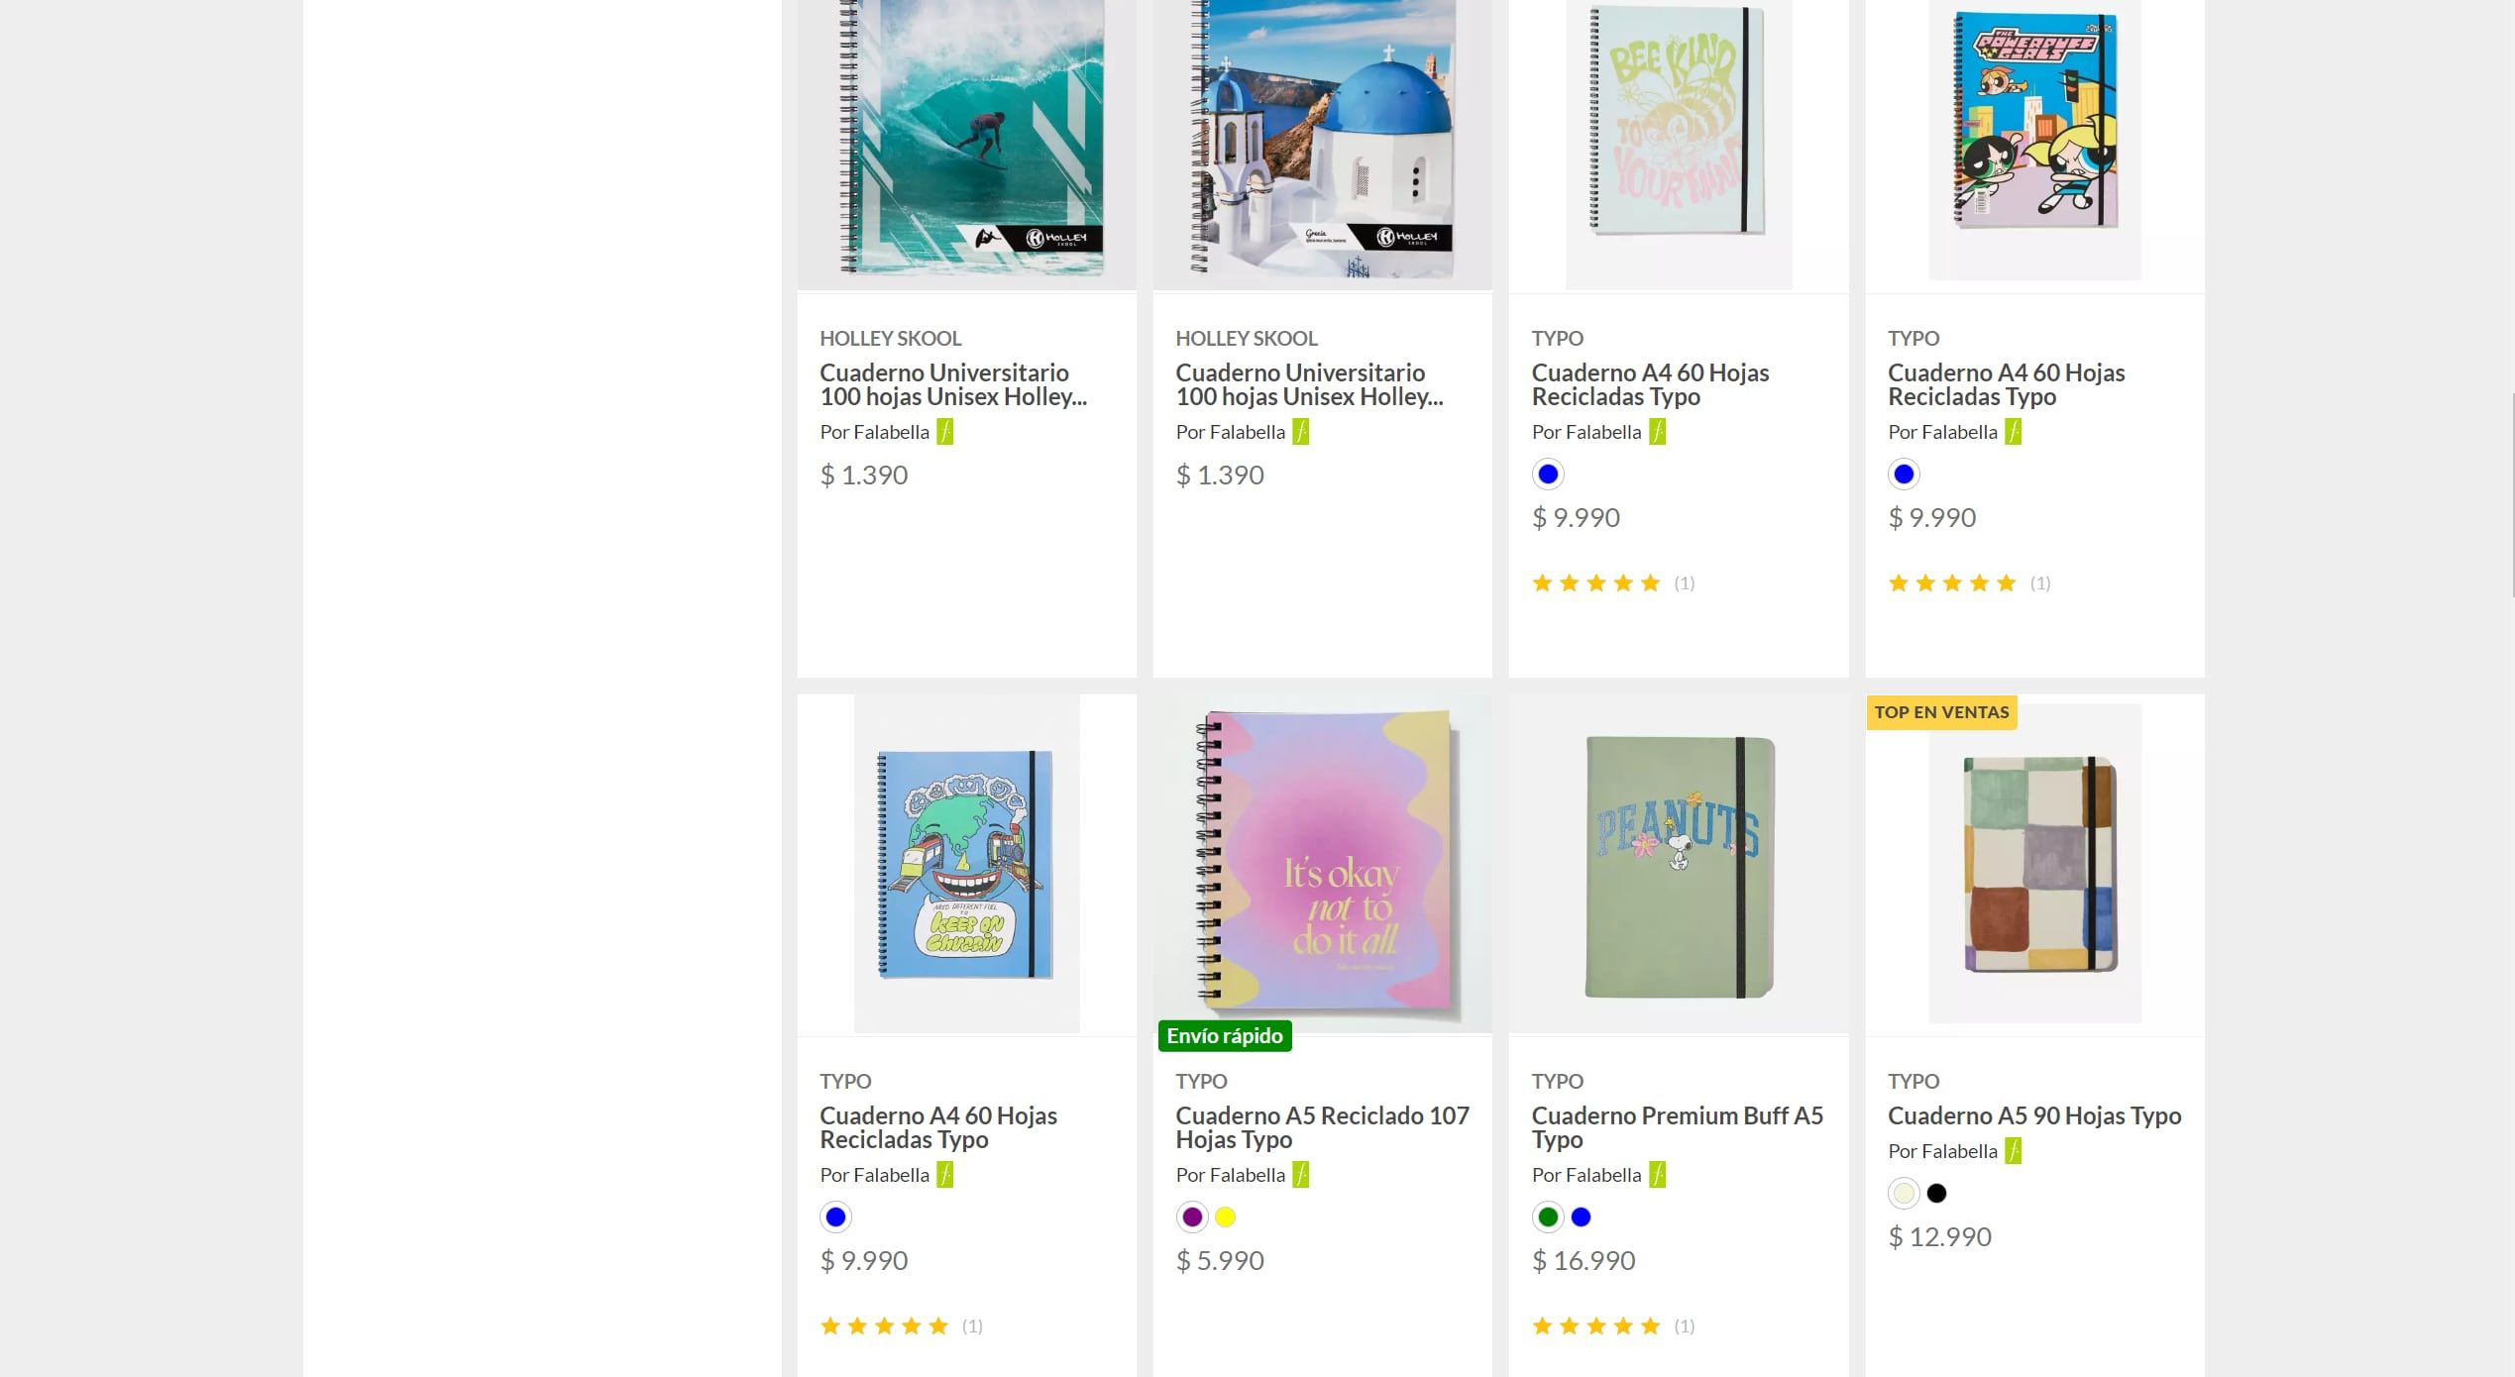
Task: Select the blue color option for Bee Kind notebook
Action: point(1548,475)
